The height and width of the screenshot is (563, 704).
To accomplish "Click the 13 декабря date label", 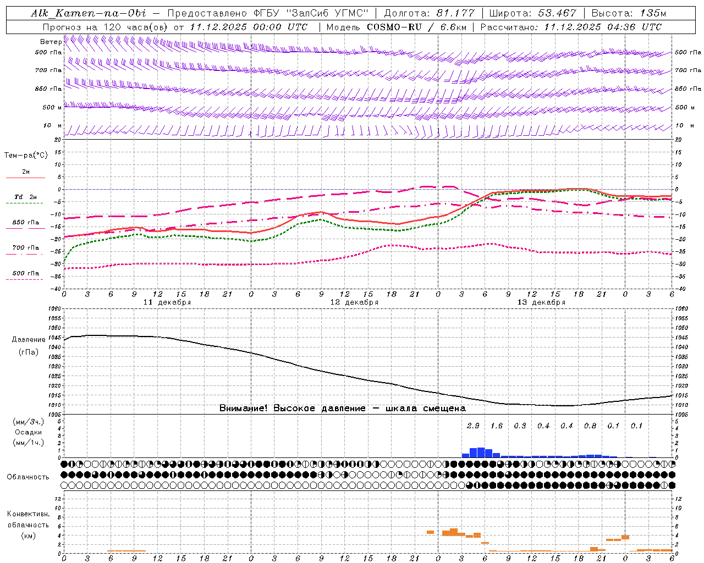I will (541, 302).
